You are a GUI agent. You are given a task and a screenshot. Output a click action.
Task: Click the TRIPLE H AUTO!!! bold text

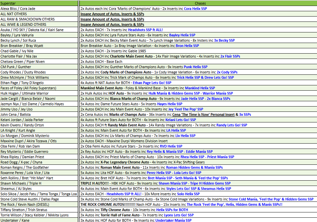[95, 183]
